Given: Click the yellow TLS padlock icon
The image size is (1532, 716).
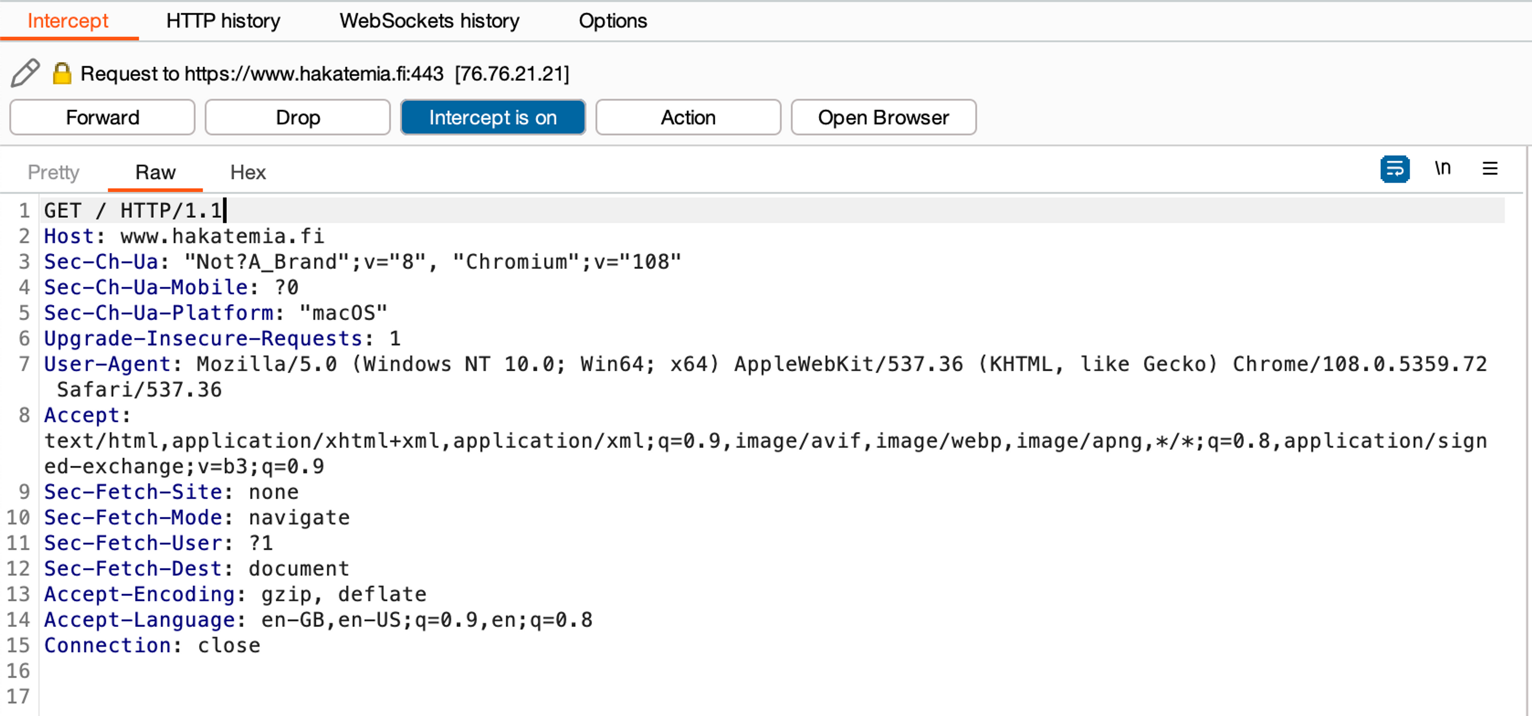Looking at the screenshot, I should [61, 73].
